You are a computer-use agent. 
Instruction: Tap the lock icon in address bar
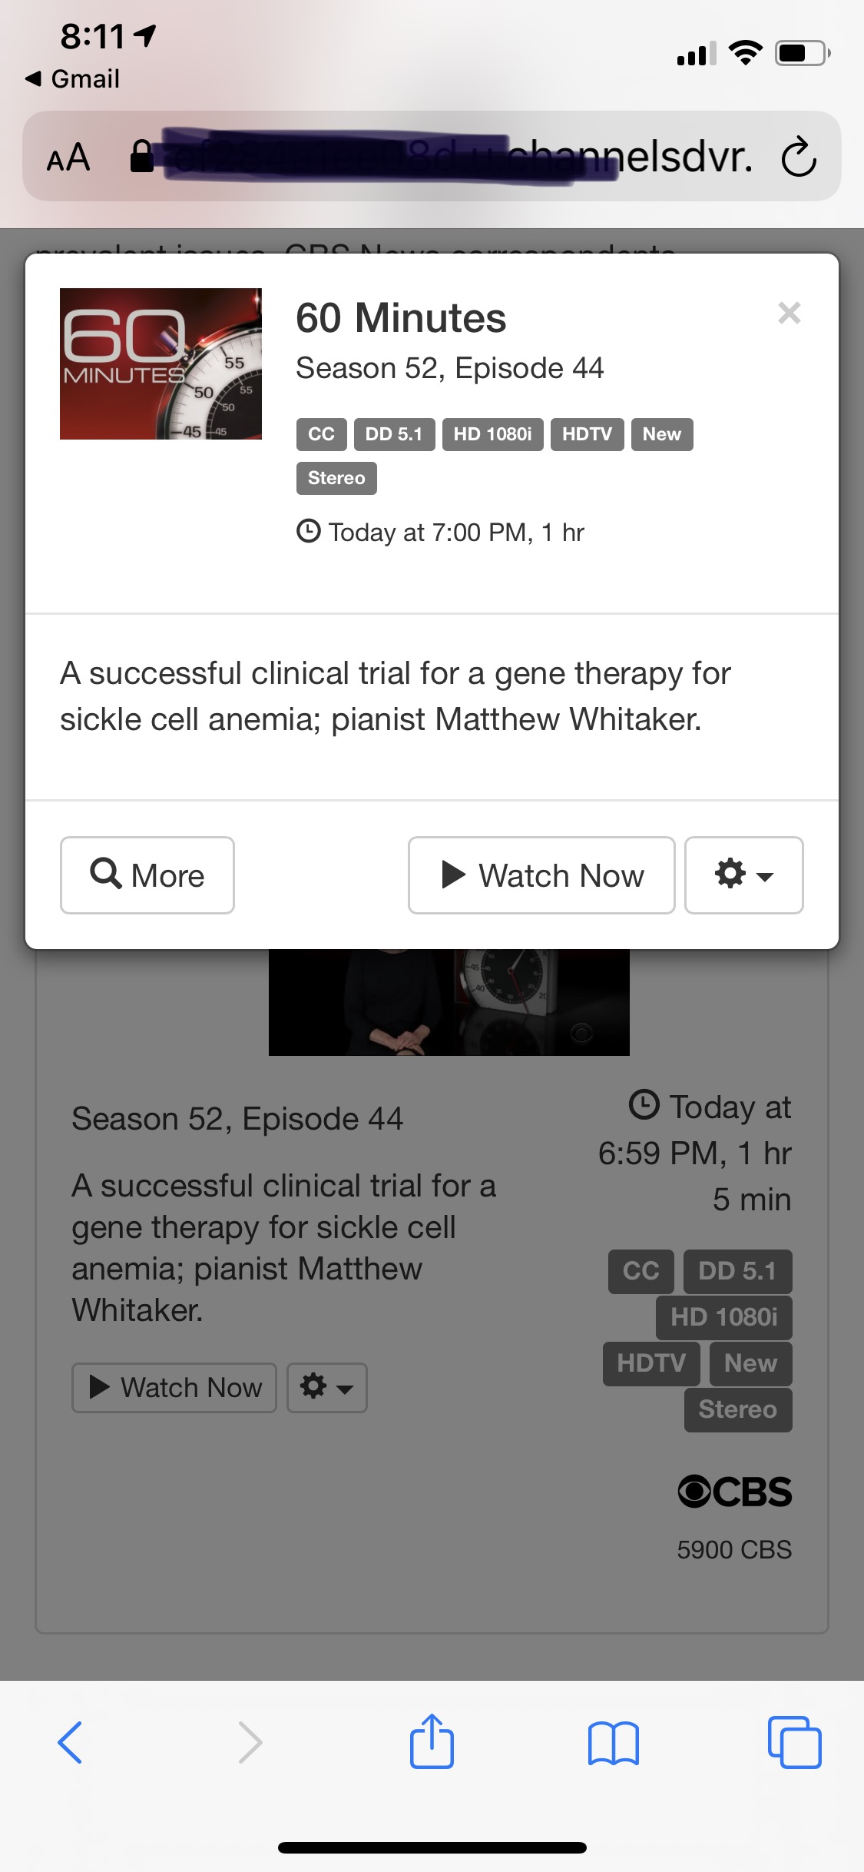point(141,157)
